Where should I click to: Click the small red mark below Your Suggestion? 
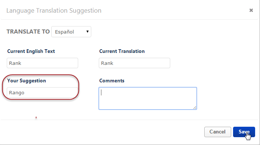coord(36,117)
